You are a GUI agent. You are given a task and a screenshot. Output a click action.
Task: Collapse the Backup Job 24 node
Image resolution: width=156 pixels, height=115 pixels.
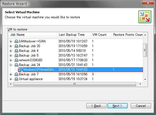click(11, 65)
